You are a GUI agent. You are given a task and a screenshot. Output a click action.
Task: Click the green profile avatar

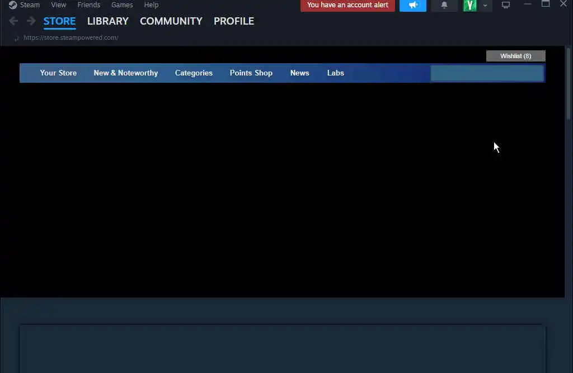tap(469, 6)
